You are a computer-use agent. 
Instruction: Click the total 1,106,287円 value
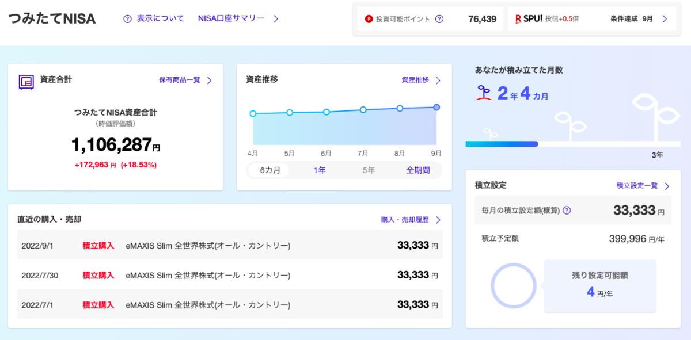(x=115, y=145)
